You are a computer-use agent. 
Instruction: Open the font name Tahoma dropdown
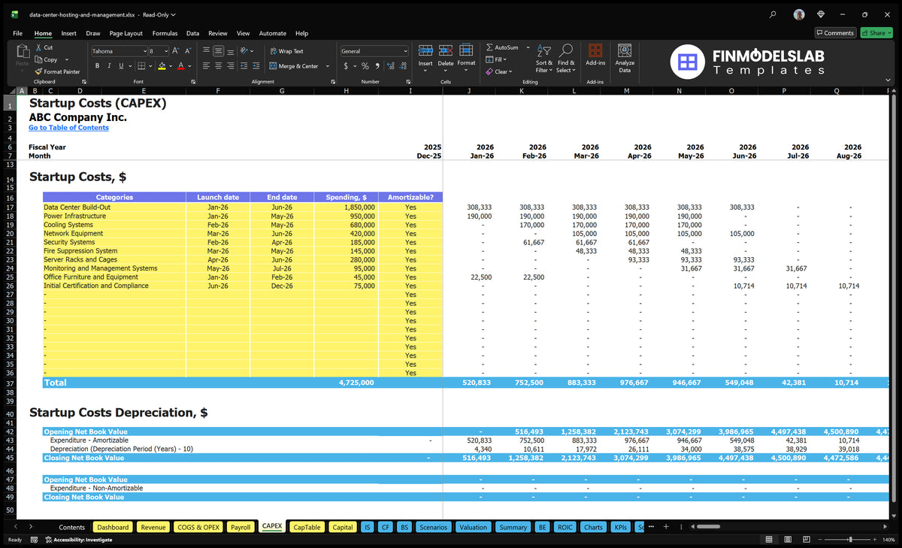[x=144, y=51]
